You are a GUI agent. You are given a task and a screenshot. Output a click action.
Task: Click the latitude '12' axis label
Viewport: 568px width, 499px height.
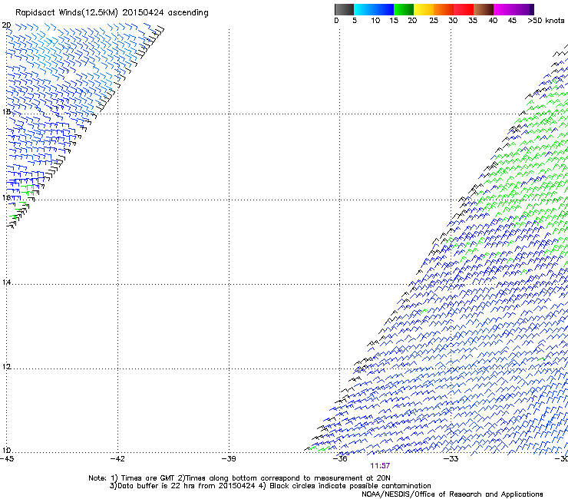pyautogui.click(x=6, y=367)
